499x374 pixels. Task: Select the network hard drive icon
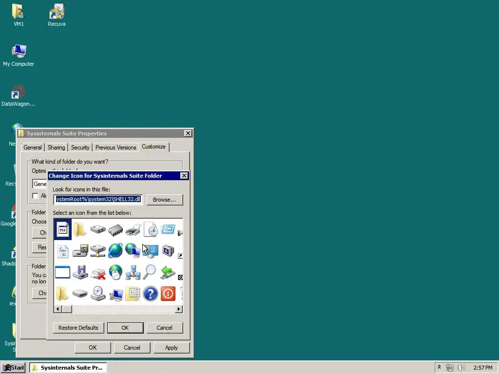(97, 251)
